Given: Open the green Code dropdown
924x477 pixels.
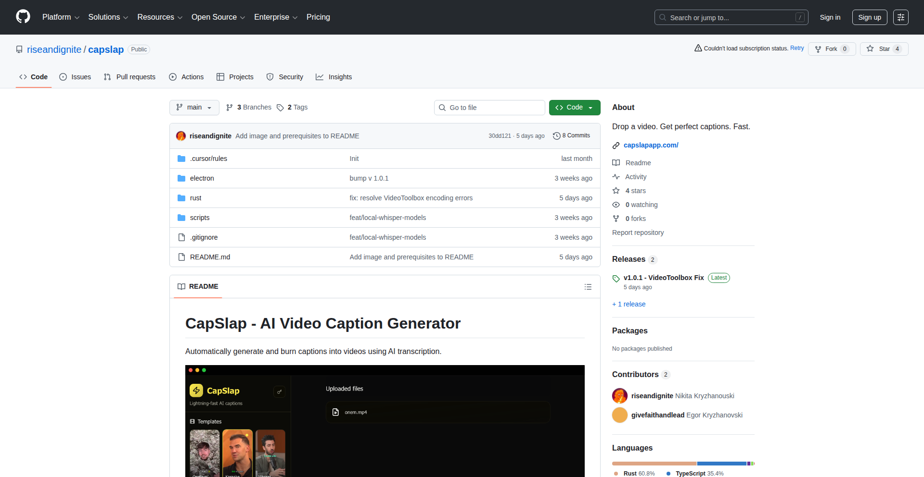Looking at the screenshot, I should 574,108.
